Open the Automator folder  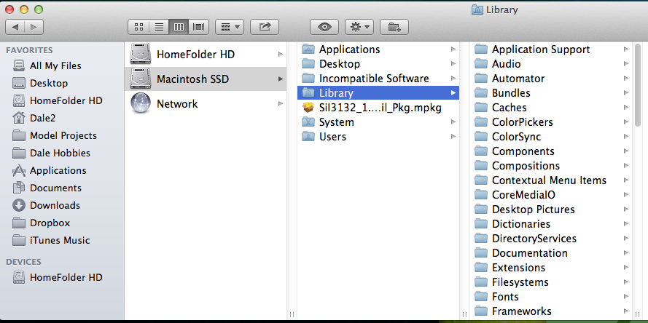(551, 79)
